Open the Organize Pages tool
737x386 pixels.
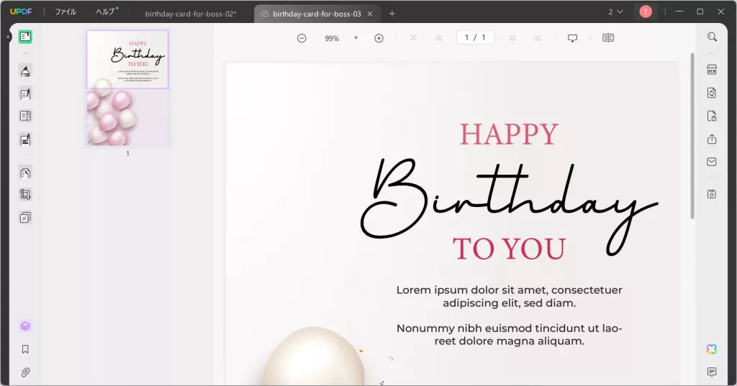(25, 173)
